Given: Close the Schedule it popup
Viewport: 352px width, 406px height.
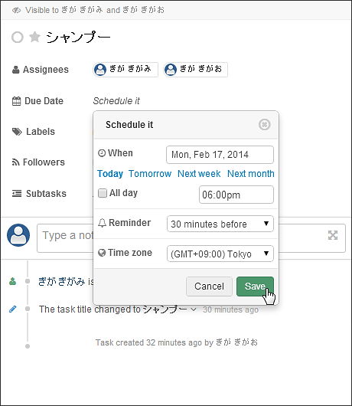Looking at the screenshot, I should click(x=264, y=125).
